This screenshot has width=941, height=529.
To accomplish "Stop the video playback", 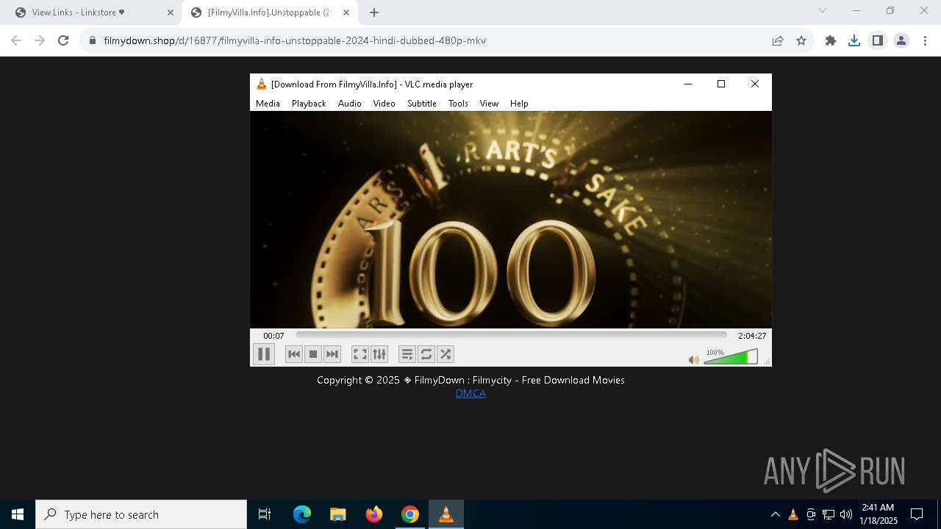I will pyautogui.click(x=313, y=354).
